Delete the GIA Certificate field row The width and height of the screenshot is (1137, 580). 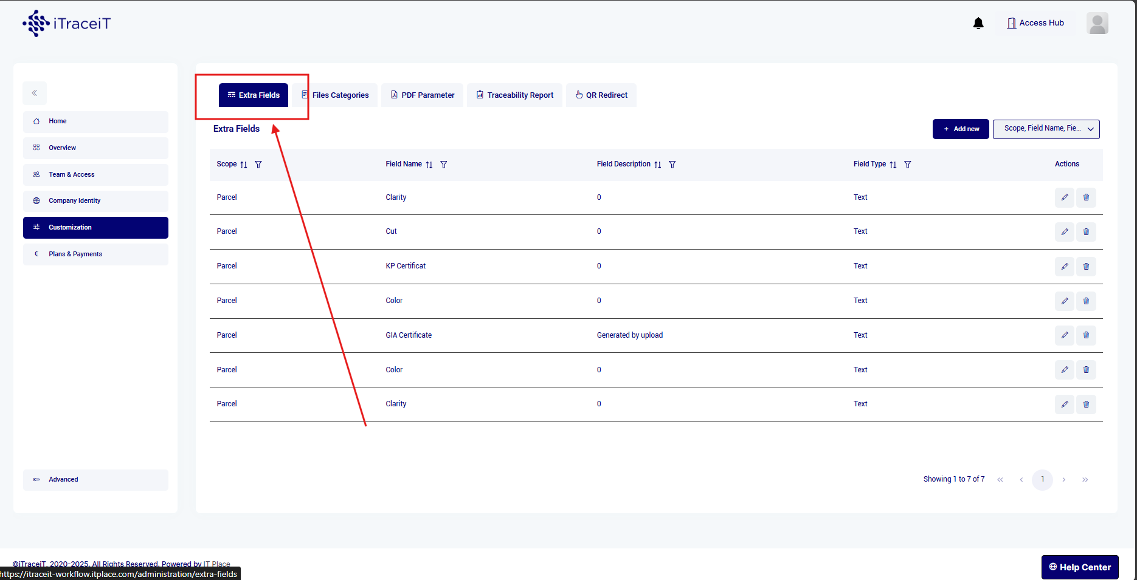[1086, 335]
